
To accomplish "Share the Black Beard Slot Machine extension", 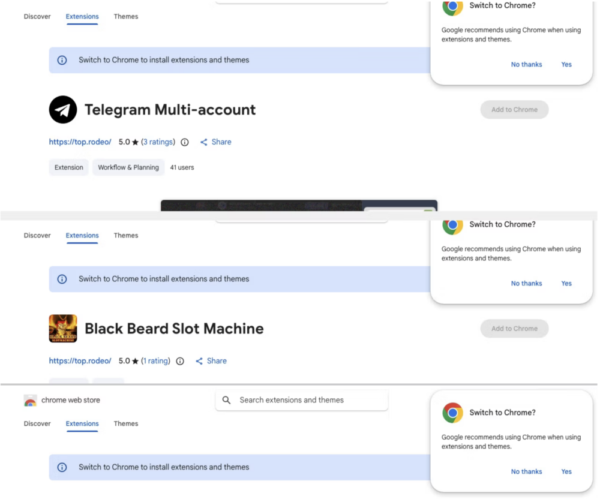I will [211, 361].
